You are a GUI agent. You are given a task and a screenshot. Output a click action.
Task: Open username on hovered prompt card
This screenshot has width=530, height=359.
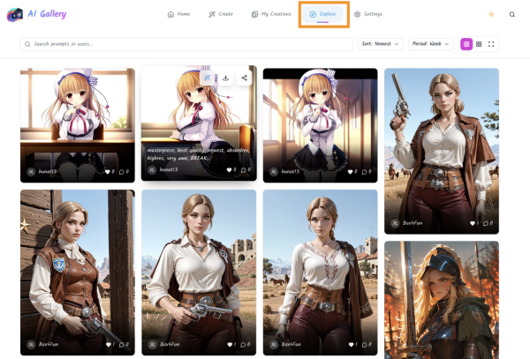[x=169, y=169]
